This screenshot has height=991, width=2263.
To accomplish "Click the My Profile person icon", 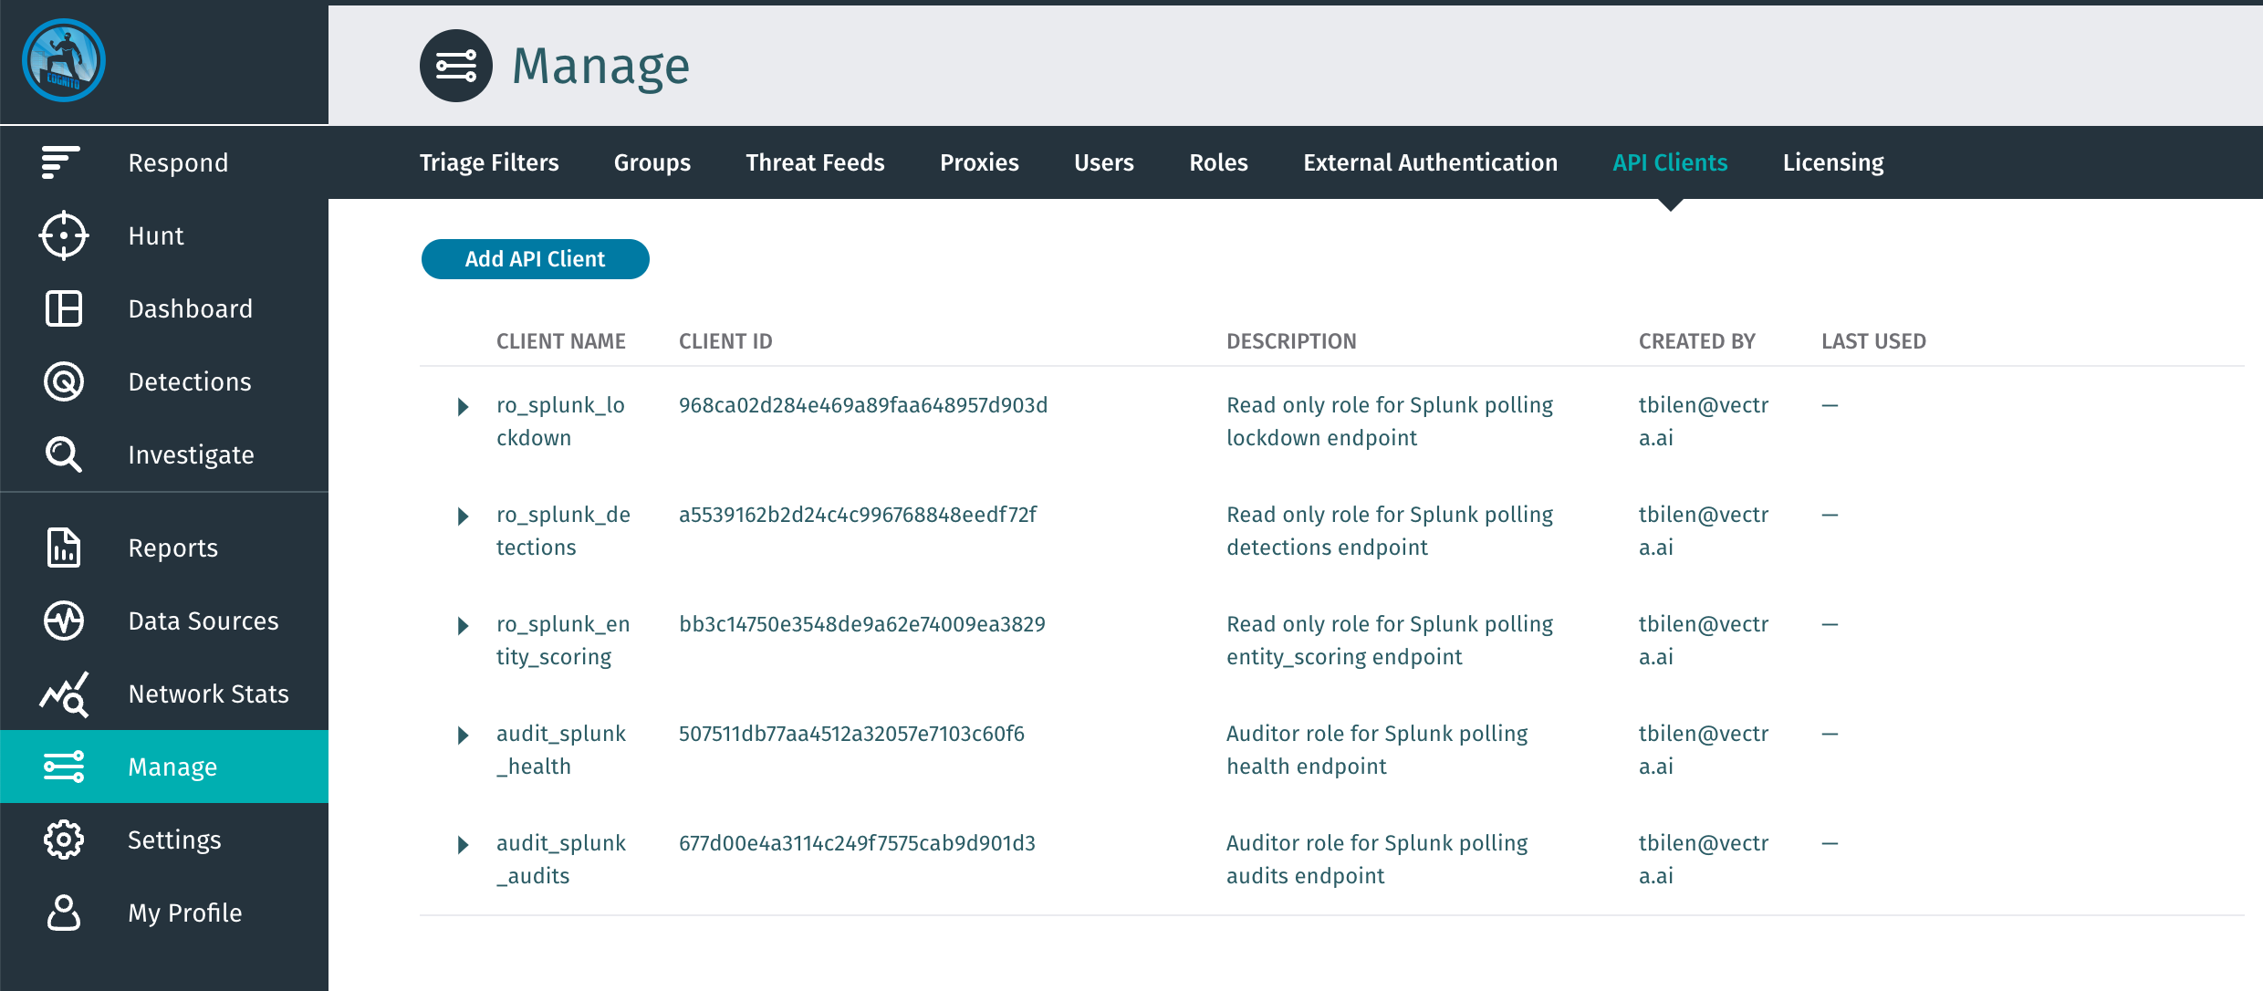I will 63,913.
